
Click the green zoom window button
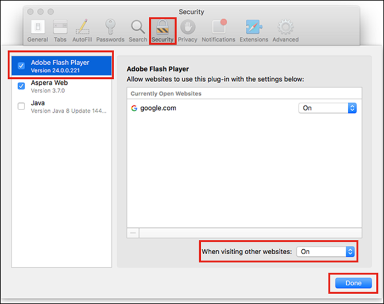click(50, 12)
